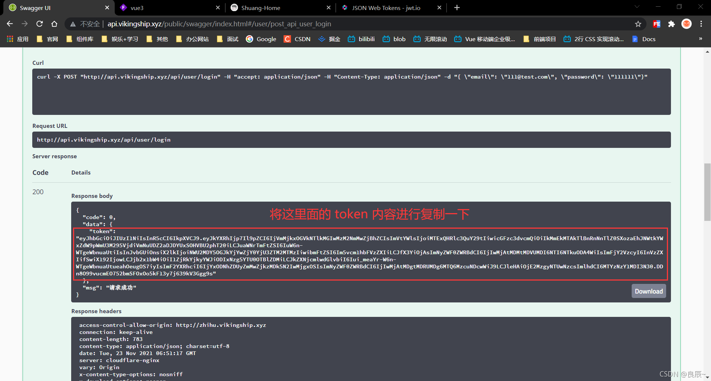
Task: Open the Vue 移动端企业级 bookmark
Action: pyautogui.click(x=485, y=39)
